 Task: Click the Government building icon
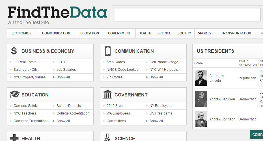(x=107, y=95)
